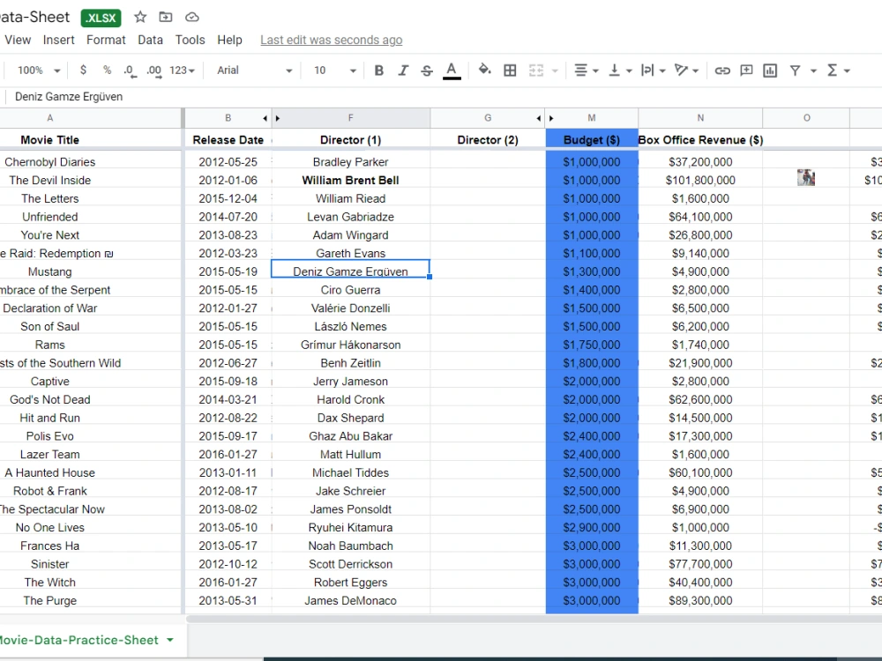Insert a comment
The width and height of the screenshot is (882, 661).
(x=747, y=70)
